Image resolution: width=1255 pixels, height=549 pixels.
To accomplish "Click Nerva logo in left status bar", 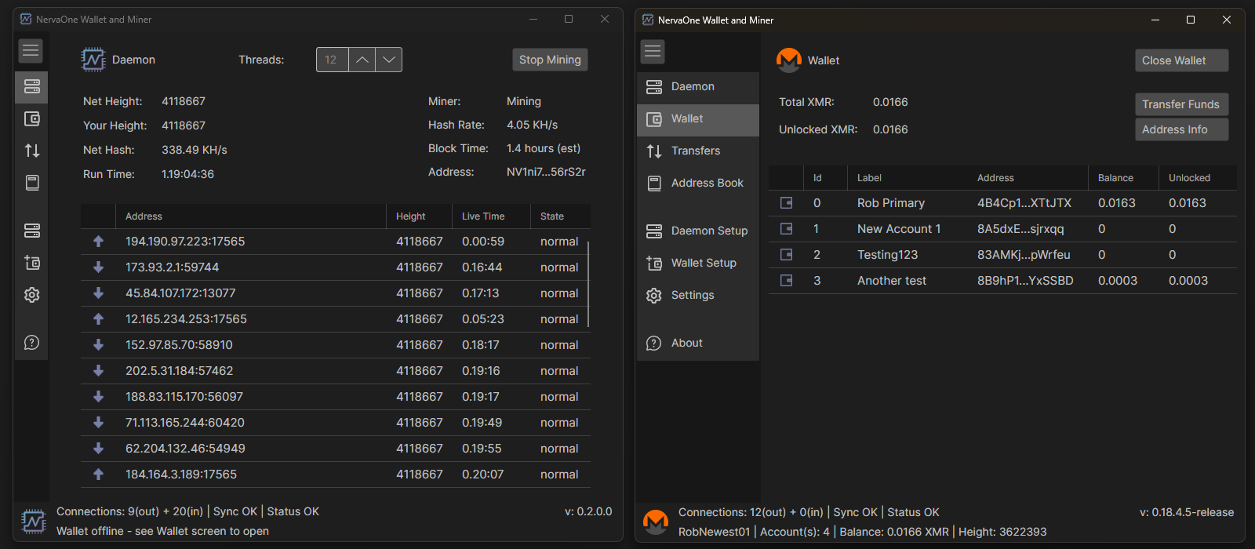I will click(33, 521).
